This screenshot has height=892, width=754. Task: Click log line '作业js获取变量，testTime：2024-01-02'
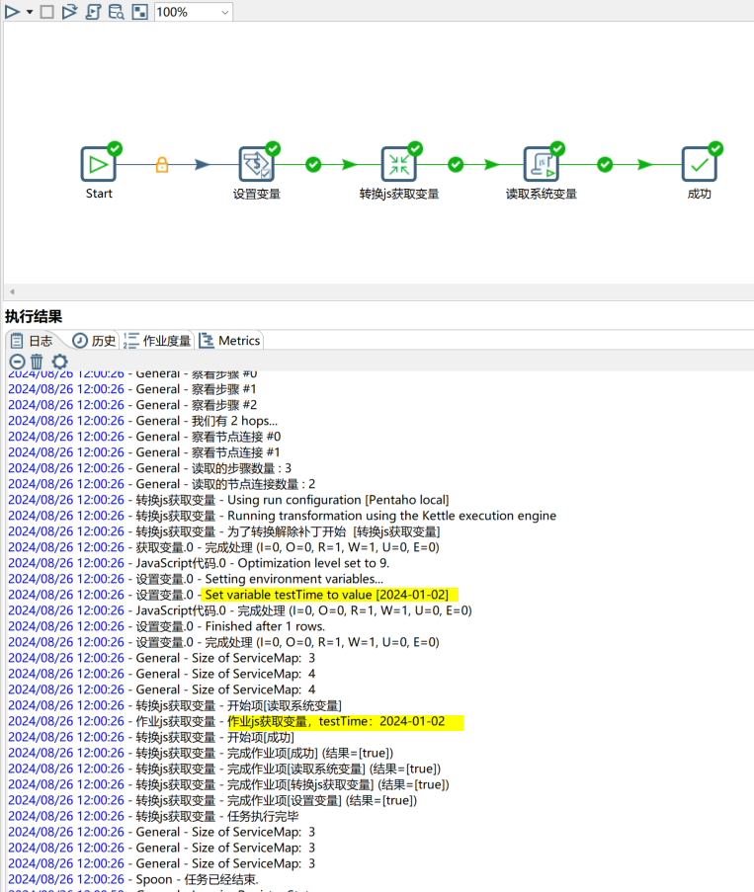(336, 721)
